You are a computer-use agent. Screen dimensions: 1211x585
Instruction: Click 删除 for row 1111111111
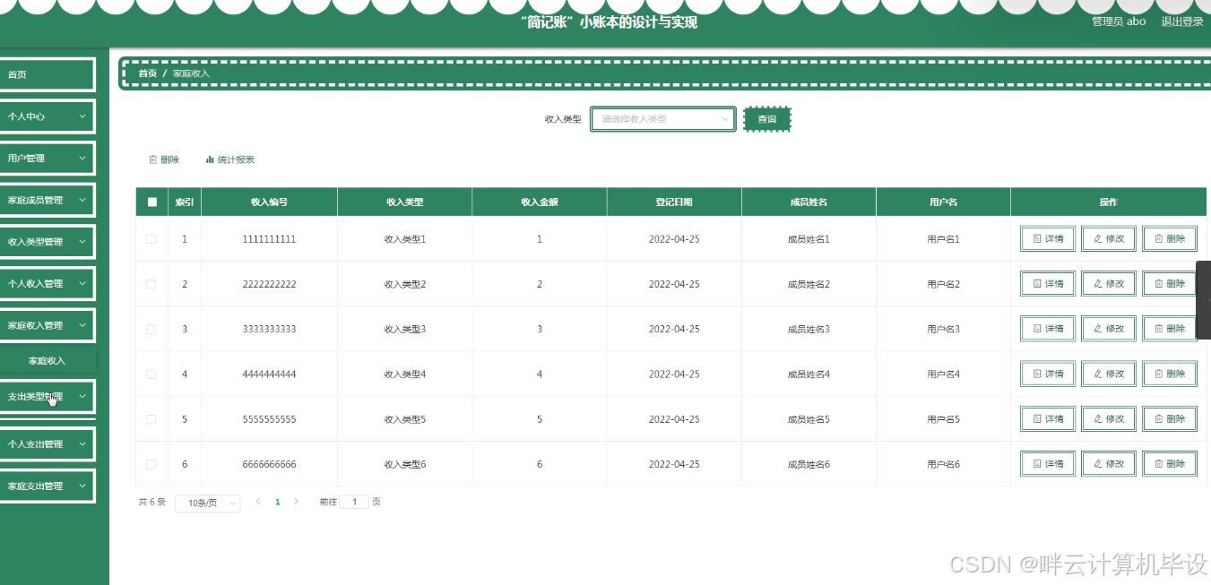point(1170,239)
